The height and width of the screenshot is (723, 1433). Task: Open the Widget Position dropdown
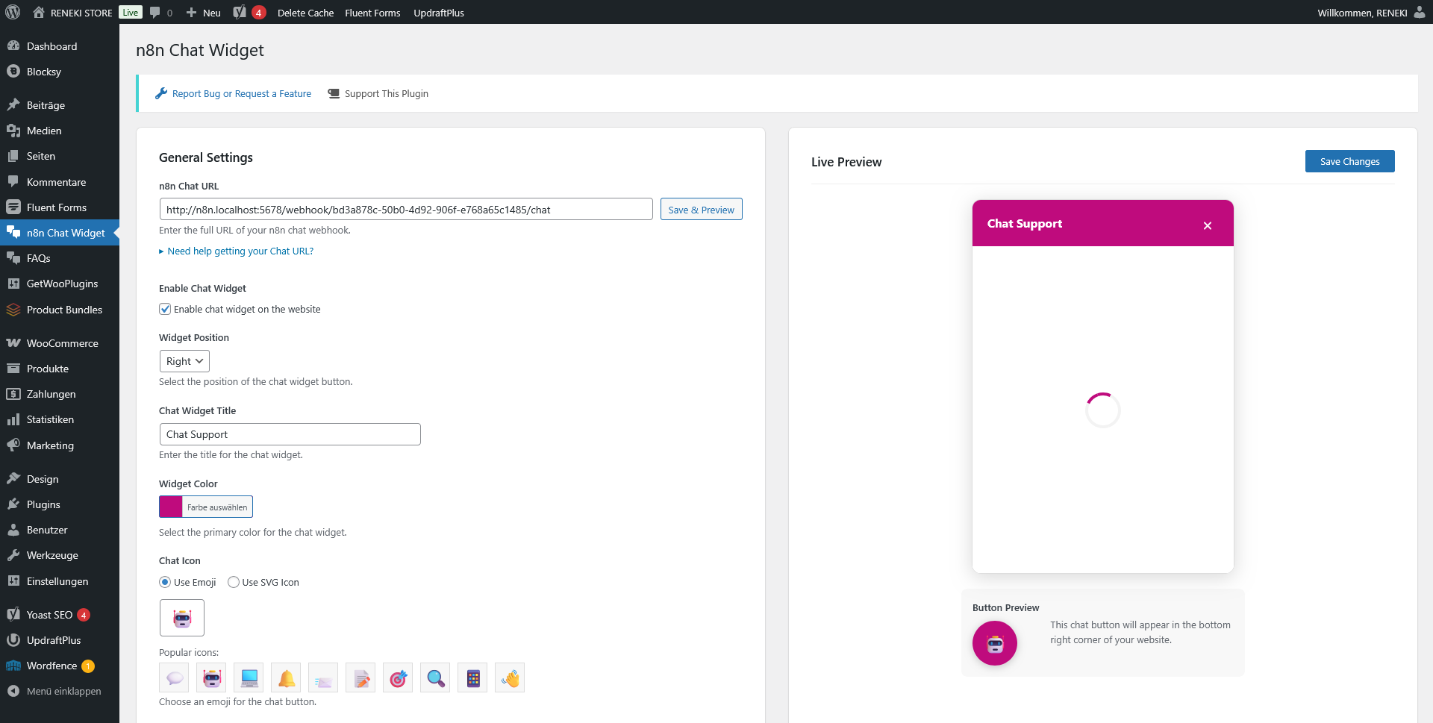pyautogui.click(x=184, y=361)
